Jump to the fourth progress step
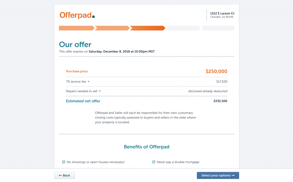Viewport: 293px width, 182px height. tap(183, 28)
